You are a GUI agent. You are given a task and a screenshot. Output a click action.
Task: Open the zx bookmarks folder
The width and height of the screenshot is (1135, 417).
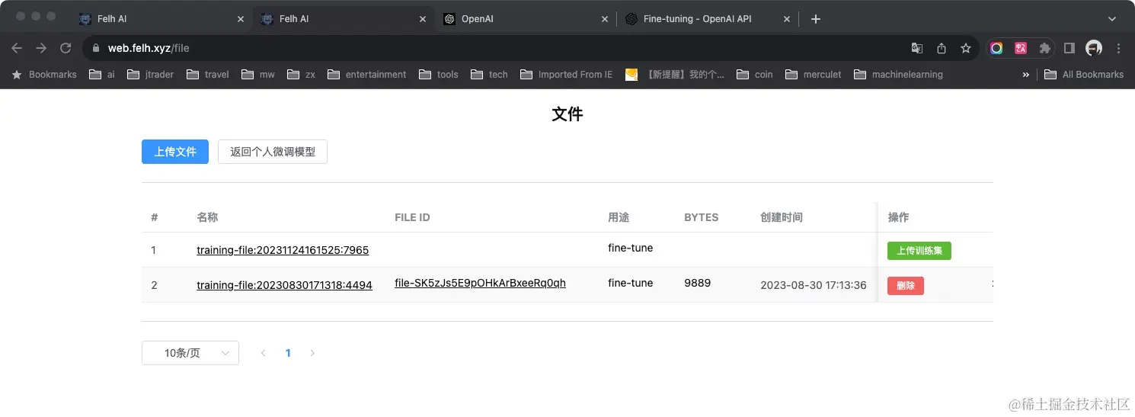(x=302, y=75)
